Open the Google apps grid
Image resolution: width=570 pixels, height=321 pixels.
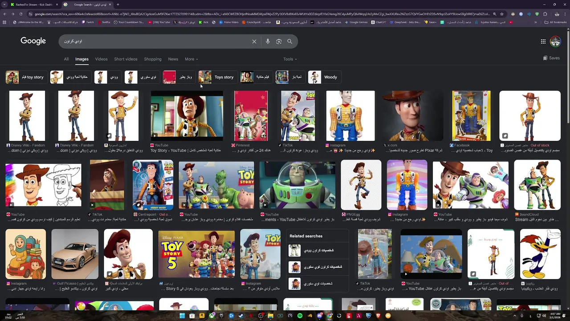coord(543,41)
